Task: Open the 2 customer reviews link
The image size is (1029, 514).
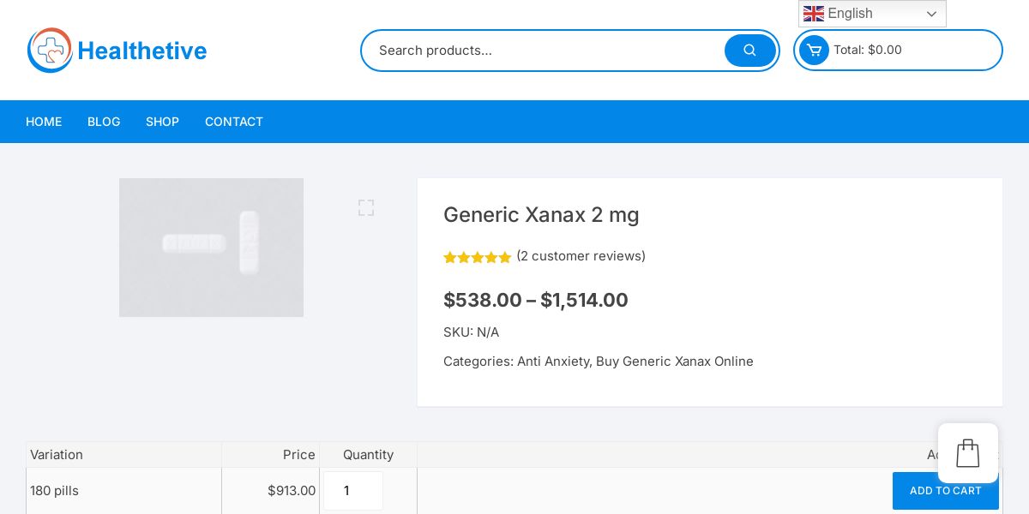Action: (581, 256)
